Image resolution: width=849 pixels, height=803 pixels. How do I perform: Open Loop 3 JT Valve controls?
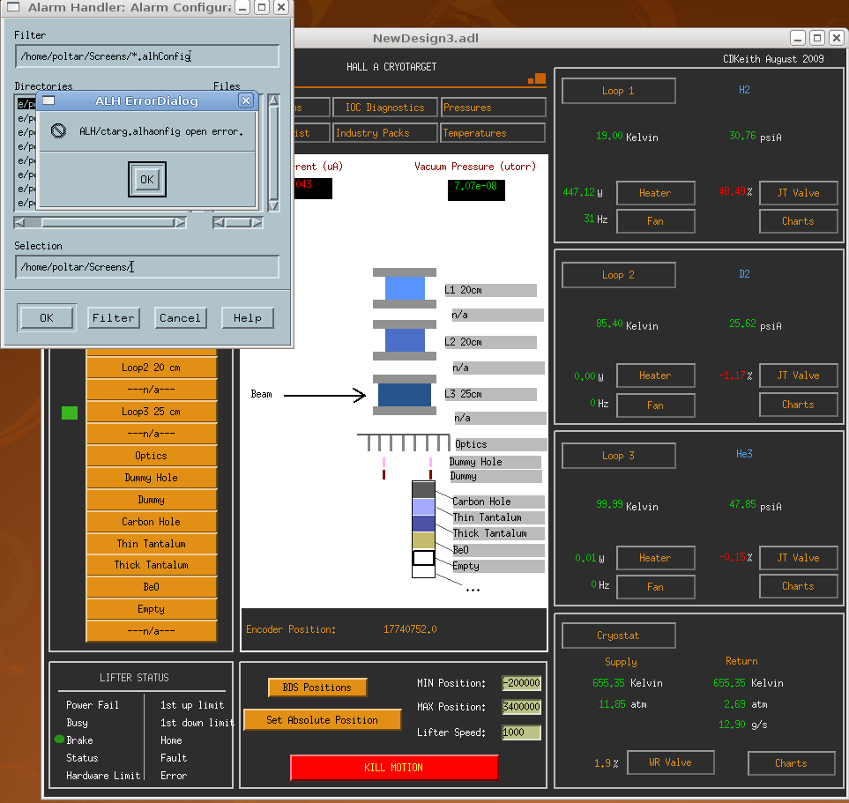coord(799,558)
